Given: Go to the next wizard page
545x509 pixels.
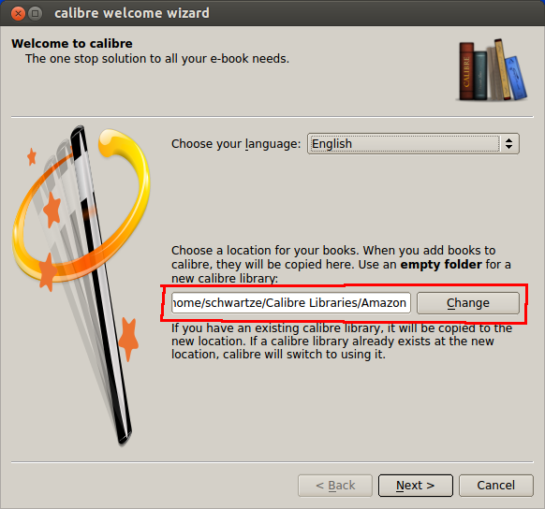Looking at the screenshot, I should pos(416,486).
